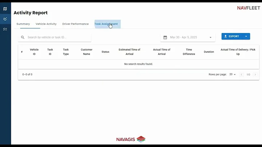Image resolution: width=262 pixels, height=147 pixels.
Task: Go to the next page arrow
Action: (255, 75)
